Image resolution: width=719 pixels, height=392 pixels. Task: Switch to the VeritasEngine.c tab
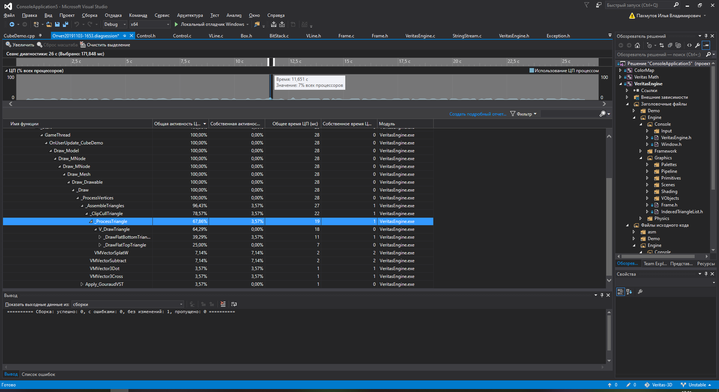tap(420, 36)
